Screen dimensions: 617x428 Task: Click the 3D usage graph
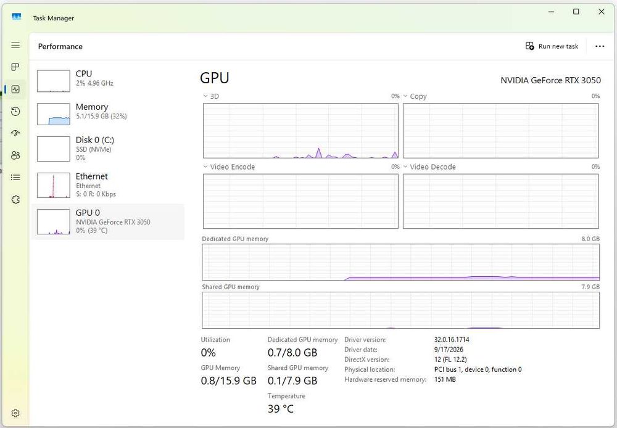tap(300, 131)
